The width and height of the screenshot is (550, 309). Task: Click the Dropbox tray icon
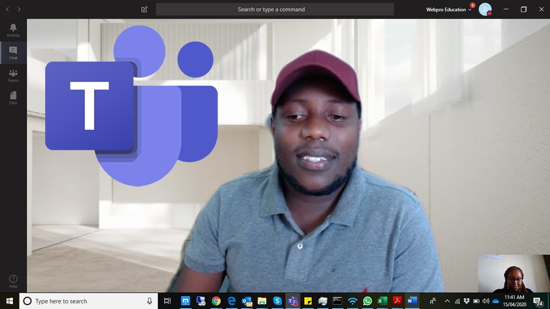point(467,301)
